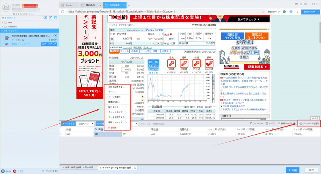Switch to the 実行中 tab

coord(91,5)
